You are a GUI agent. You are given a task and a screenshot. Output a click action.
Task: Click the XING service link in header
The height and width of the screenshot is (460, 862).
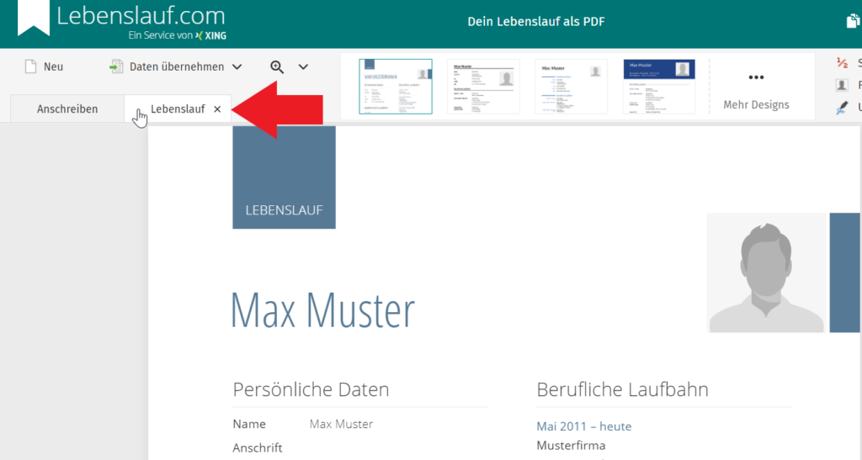(210, 35)
